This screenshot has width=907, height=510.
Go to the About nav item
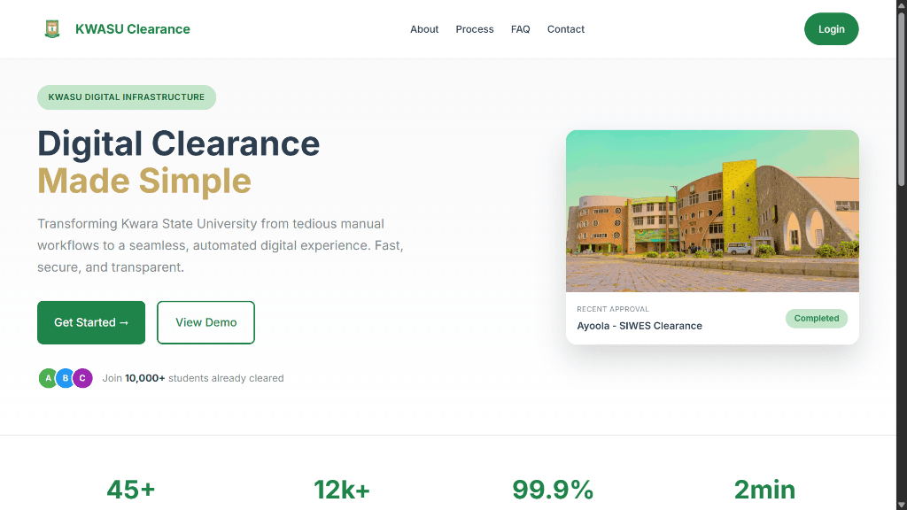click(424, 29)
